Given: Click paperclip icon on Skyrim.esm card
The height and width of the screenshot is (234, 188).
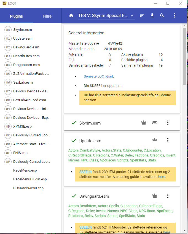Looking at the screenshot, I should [154, 123].
